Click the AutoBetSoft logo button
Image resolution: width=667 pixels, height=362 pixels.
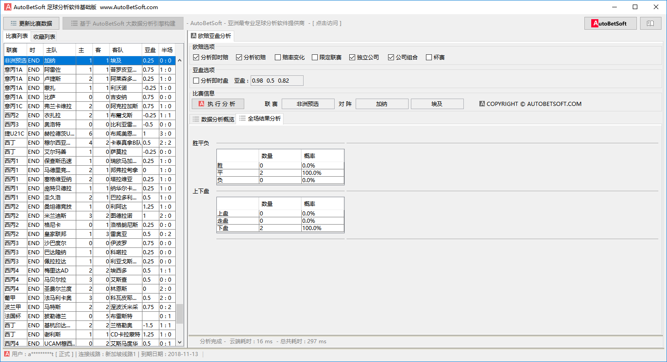point(610,23)
